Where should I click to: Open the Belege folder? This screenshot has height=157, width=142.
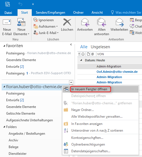(x=13, y=147)
